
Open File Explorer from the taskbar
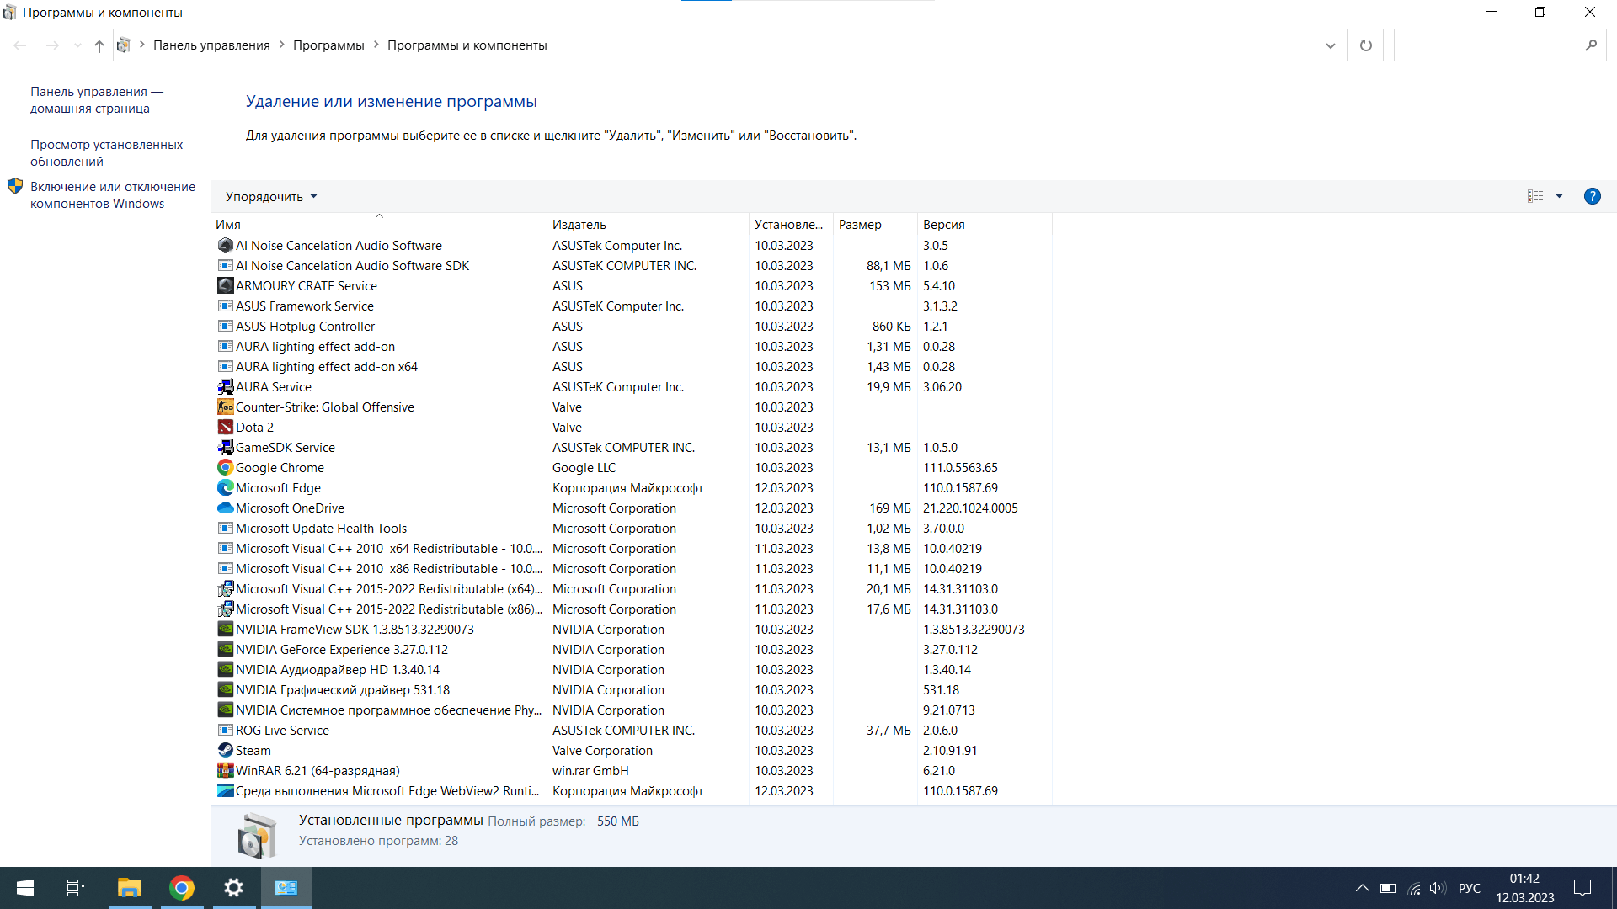(x=129, y=888)
